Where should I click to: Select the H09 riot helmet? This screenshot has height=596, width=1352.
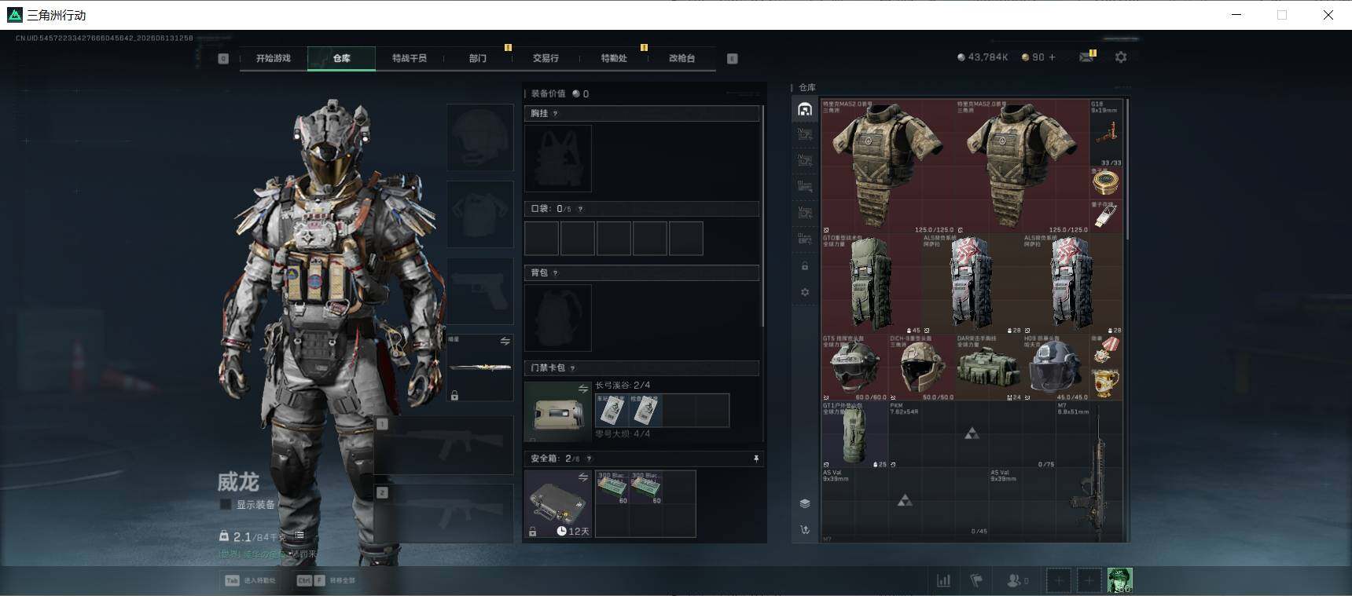click(x=1056, y=367)
